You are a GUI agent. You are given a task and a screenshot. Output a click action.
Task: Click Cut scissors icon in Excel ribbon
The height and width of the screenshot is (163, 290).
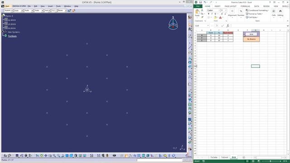pyautogui.click(x=202, y=10)
